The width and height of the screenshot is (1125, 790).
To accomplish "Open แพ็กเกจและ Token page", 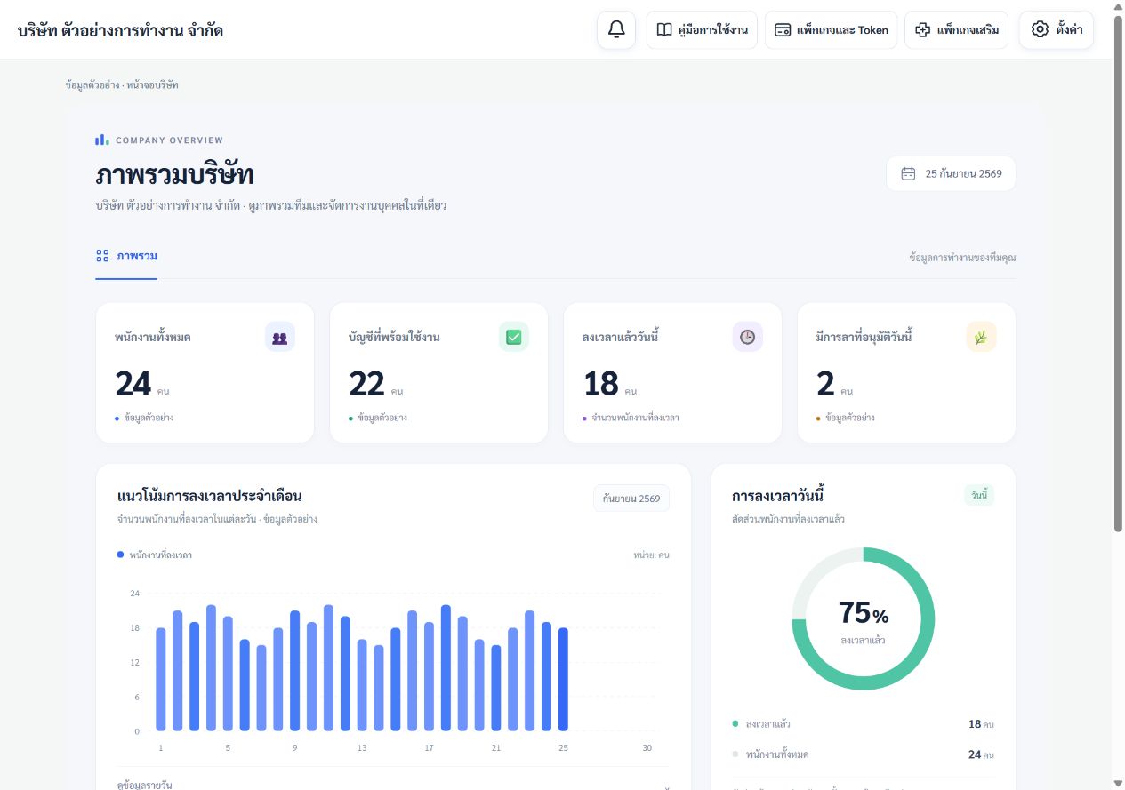I will coord(831,29).
